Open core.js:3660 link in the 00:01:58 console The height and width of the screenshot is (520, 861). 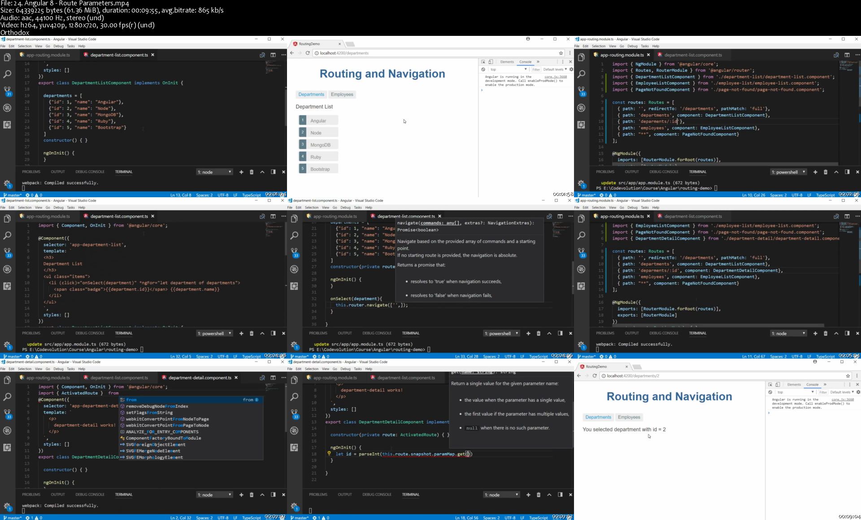click(x=556, y=77)
